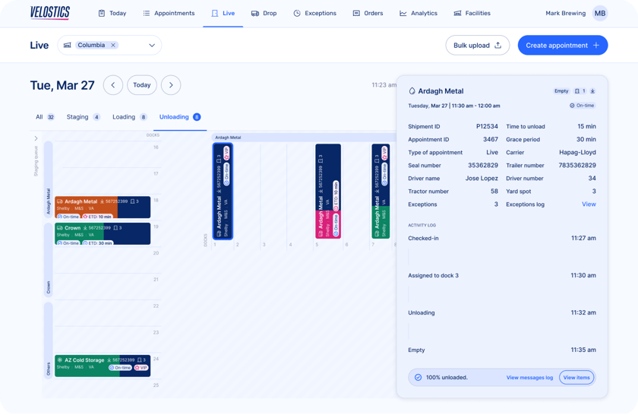Image resolution: width=638 pixels, height=415 pixels.
Task: Open the Exceptions log View link
Action: click(x=589, y=204)
